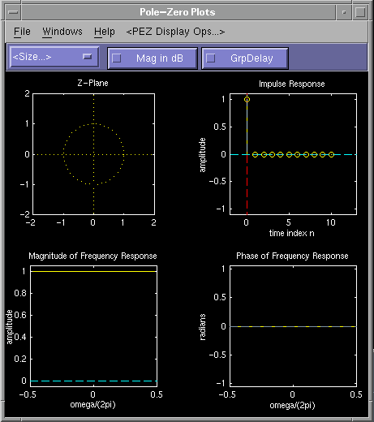
Task: Click the small iconify button in title bar
Action: point(344,12)
